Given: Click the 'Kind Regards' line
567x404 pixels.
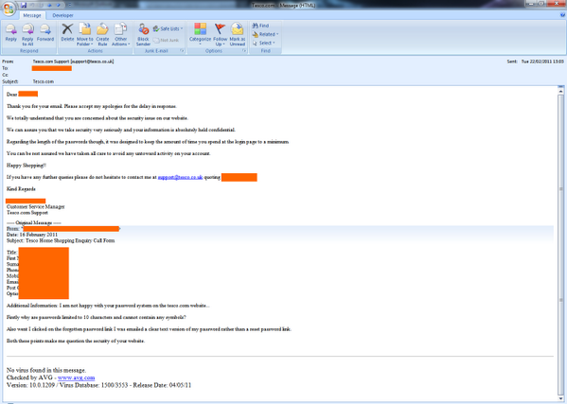Looking at the screenshot, I should 21,189.
